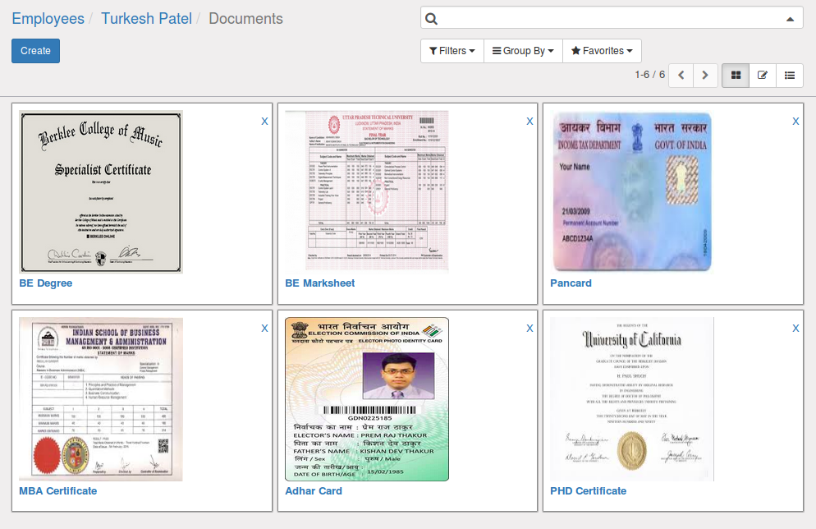
Task: Open the MBA Certificate title link
Action: point(57,491)
